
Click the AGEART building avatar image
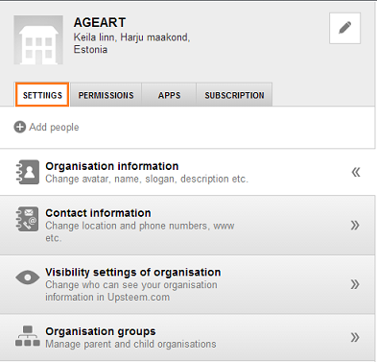(x=38, y=40)
